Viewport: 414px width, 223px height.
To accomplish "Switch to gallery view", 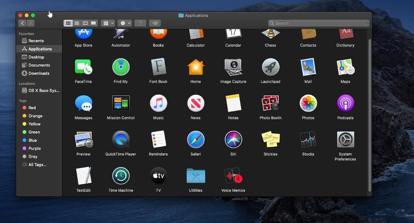I will tap(93, 23).
